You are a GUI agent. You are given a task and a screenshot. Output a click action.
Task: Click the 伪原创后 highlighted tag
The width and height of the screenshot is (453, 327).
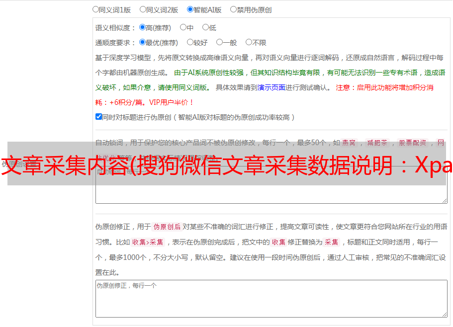click(167, 227)
